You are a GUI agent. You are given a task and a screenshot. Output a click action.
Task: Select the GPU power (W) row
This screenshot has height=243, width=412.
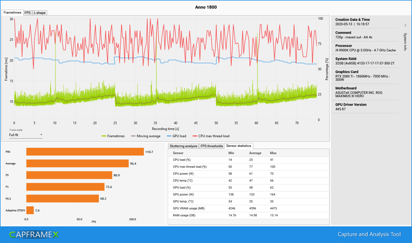(249, 194)
